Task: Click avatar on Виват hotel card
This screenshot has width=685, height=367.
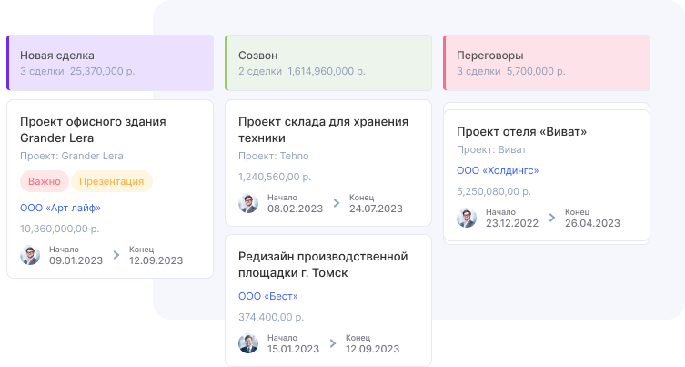Action: coord(467,218)
